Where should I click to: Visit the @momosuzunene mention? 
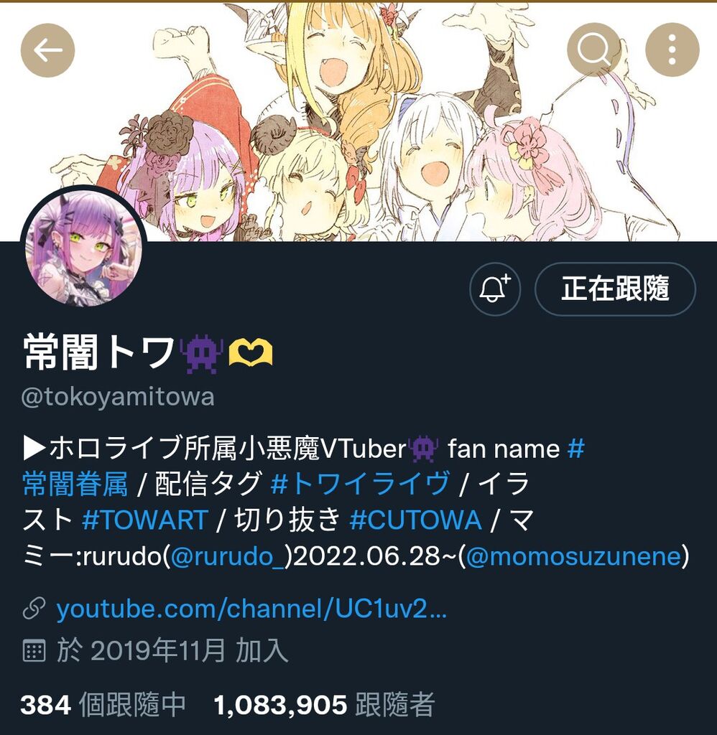(573, 556)
